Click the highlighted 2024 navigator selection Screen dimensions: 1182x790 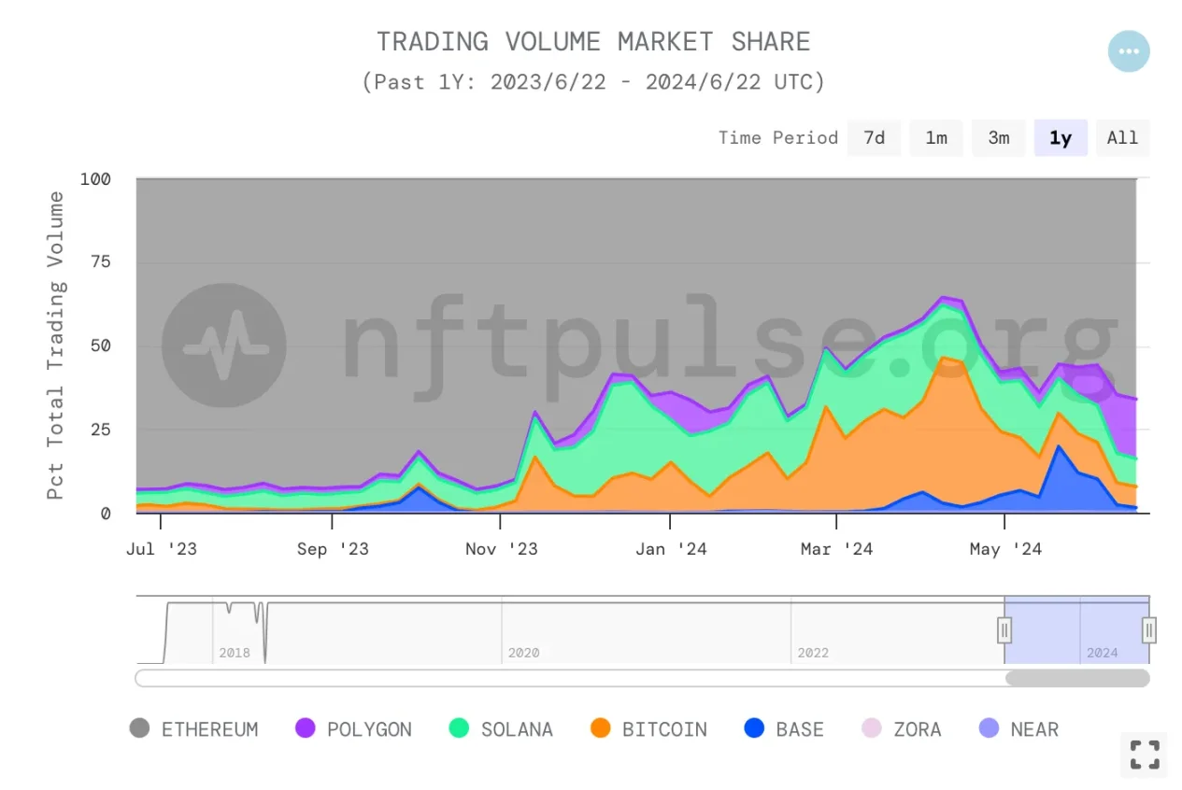coord(1077,629)
